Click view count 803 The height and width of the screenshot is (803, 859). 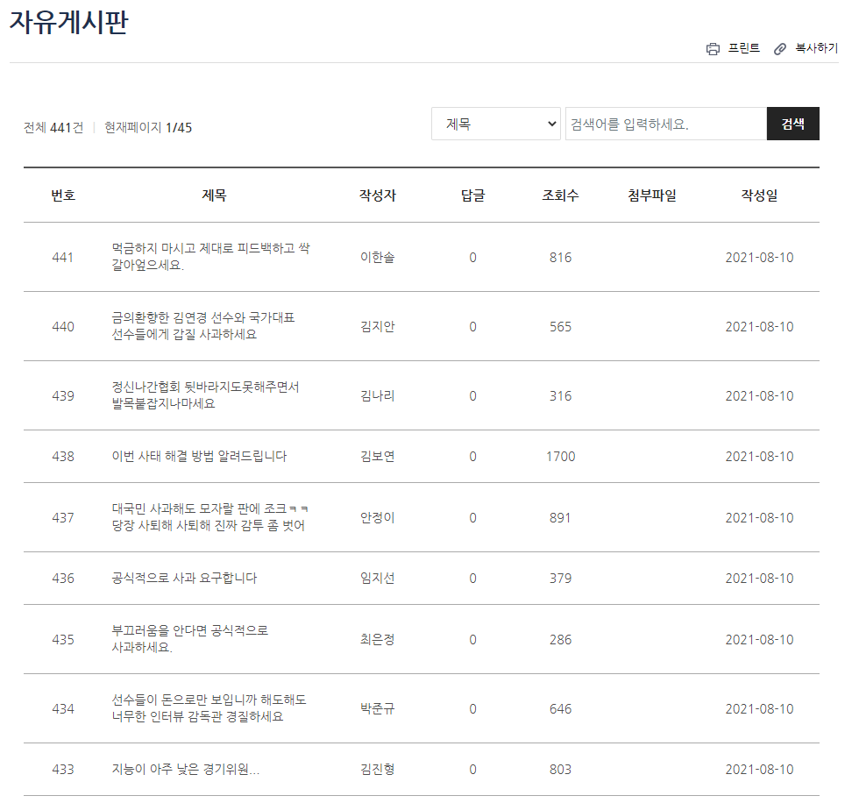(x=560, y=769)
